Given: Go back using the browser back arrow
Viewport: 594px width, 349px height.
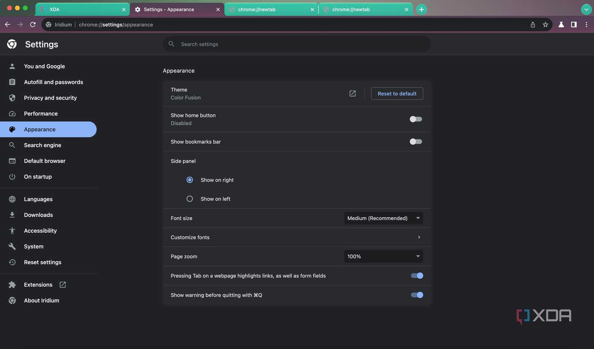Looking at the screenshot, I should coord(8,24).
